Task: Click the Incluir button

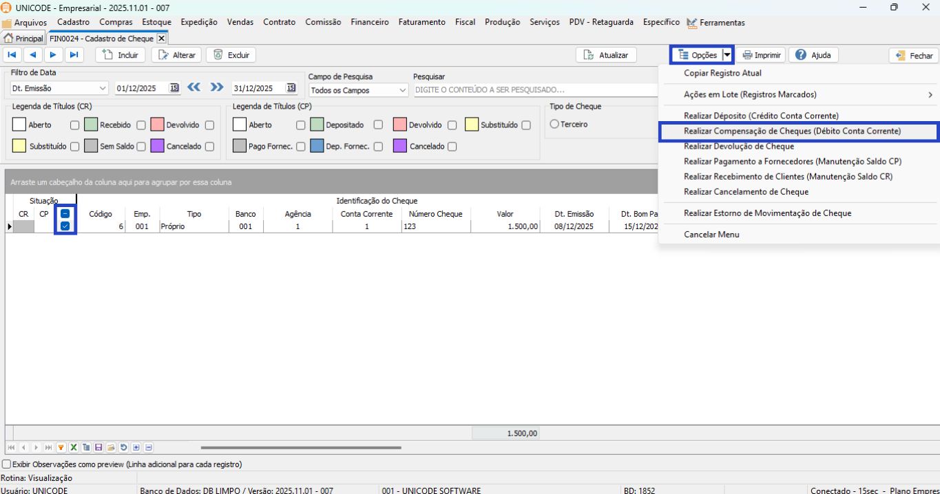Action: click(120, 55)
